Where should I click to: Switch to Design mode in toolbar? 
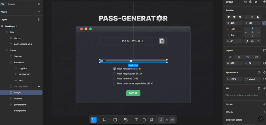tap(167, 120)
